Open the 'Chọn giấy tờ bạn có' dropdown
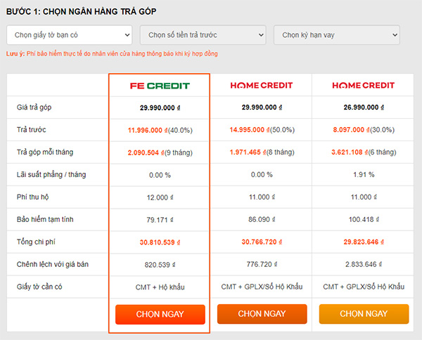The width and height of the screenshot is (422, 340). pos(69,34)
